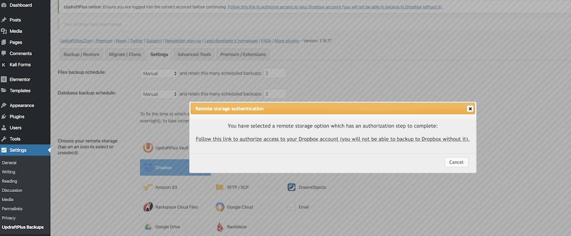The width and height of the screenshot is (571, 236).
Task: Switch to the Backup / Restore tab
Action: 82,55
